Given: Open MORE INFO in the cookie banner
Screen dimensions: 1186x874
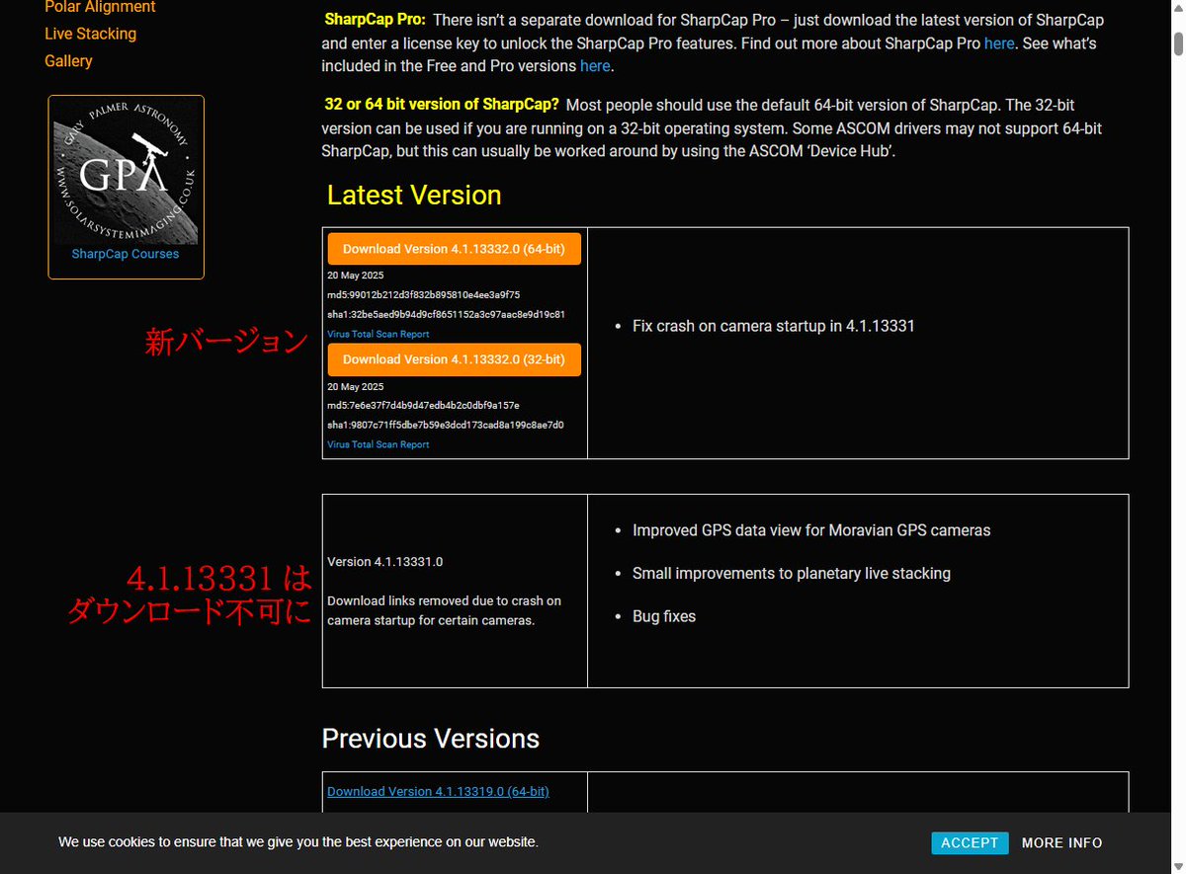Looking at the screenshot, I should (x=1061, y=842).
